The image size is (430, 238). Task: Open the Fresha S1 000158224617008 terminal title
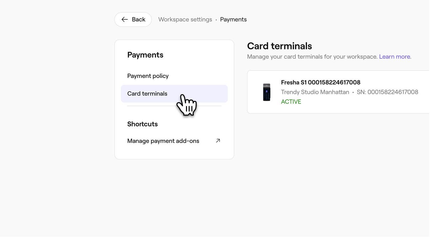coord(321,82)
